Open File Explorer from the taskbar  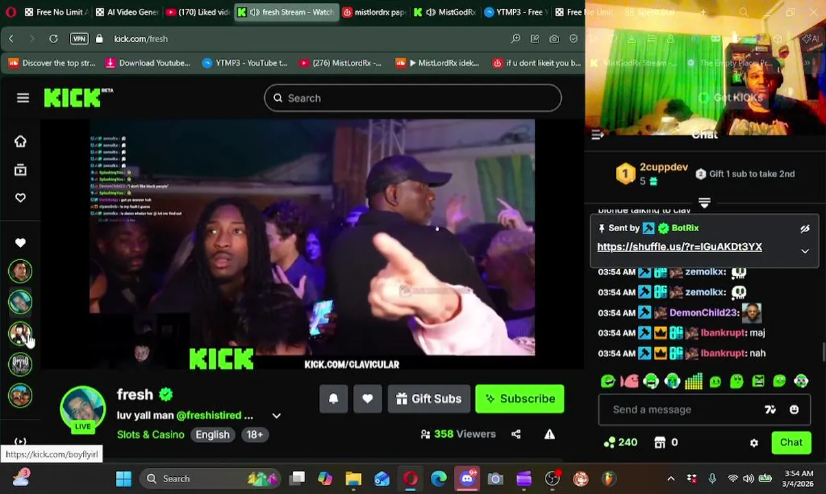click(x=353, y=478)
